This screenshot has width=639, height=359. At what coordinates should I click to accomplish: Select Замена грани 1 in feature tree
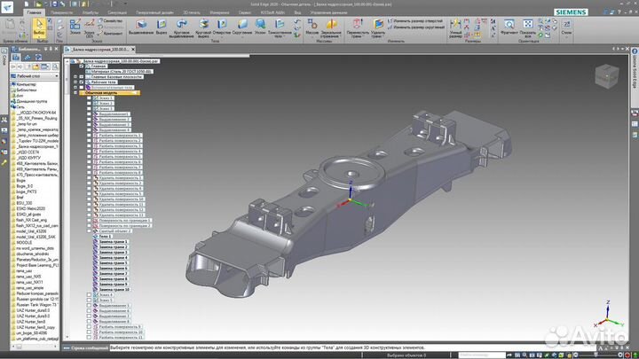(114, 242)
